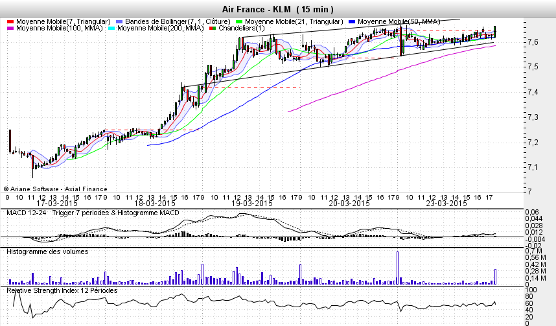Click the 7,3 price axis value
Image resolution: width=556 pixels, height=326 pixels.
coord(533,117)
